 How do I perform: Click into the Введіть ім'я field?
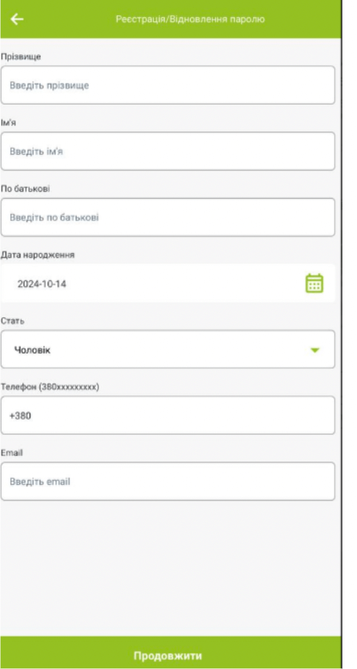coord(168,151)
